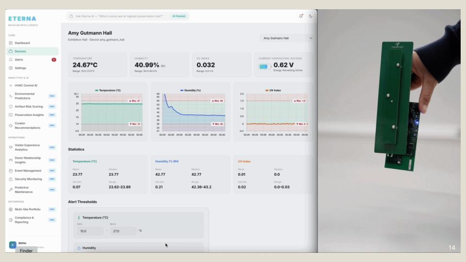The width and height of the screenshot is (466, 262).
Task: Open Security Monitoring link
Action: point(28,179)
